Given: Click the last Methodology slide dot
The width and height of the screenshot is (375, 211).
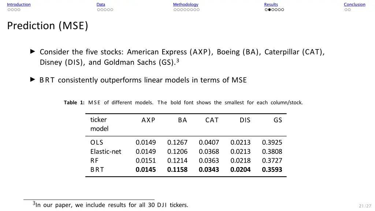Looking at the screenshot, I should (x=198, y=10).
